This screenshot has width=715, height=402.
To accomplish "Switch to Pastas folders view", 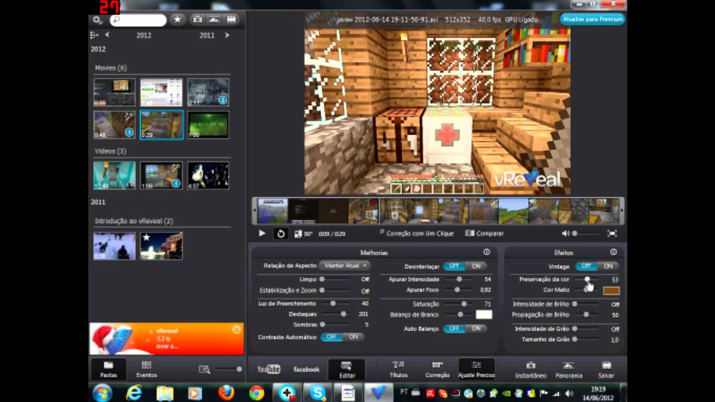I will [108, 369].
